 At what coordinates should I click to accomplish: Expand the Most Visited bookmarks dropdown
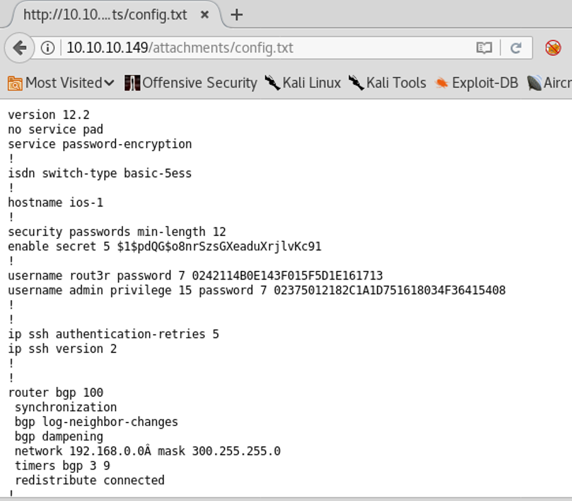click(109, 83)
